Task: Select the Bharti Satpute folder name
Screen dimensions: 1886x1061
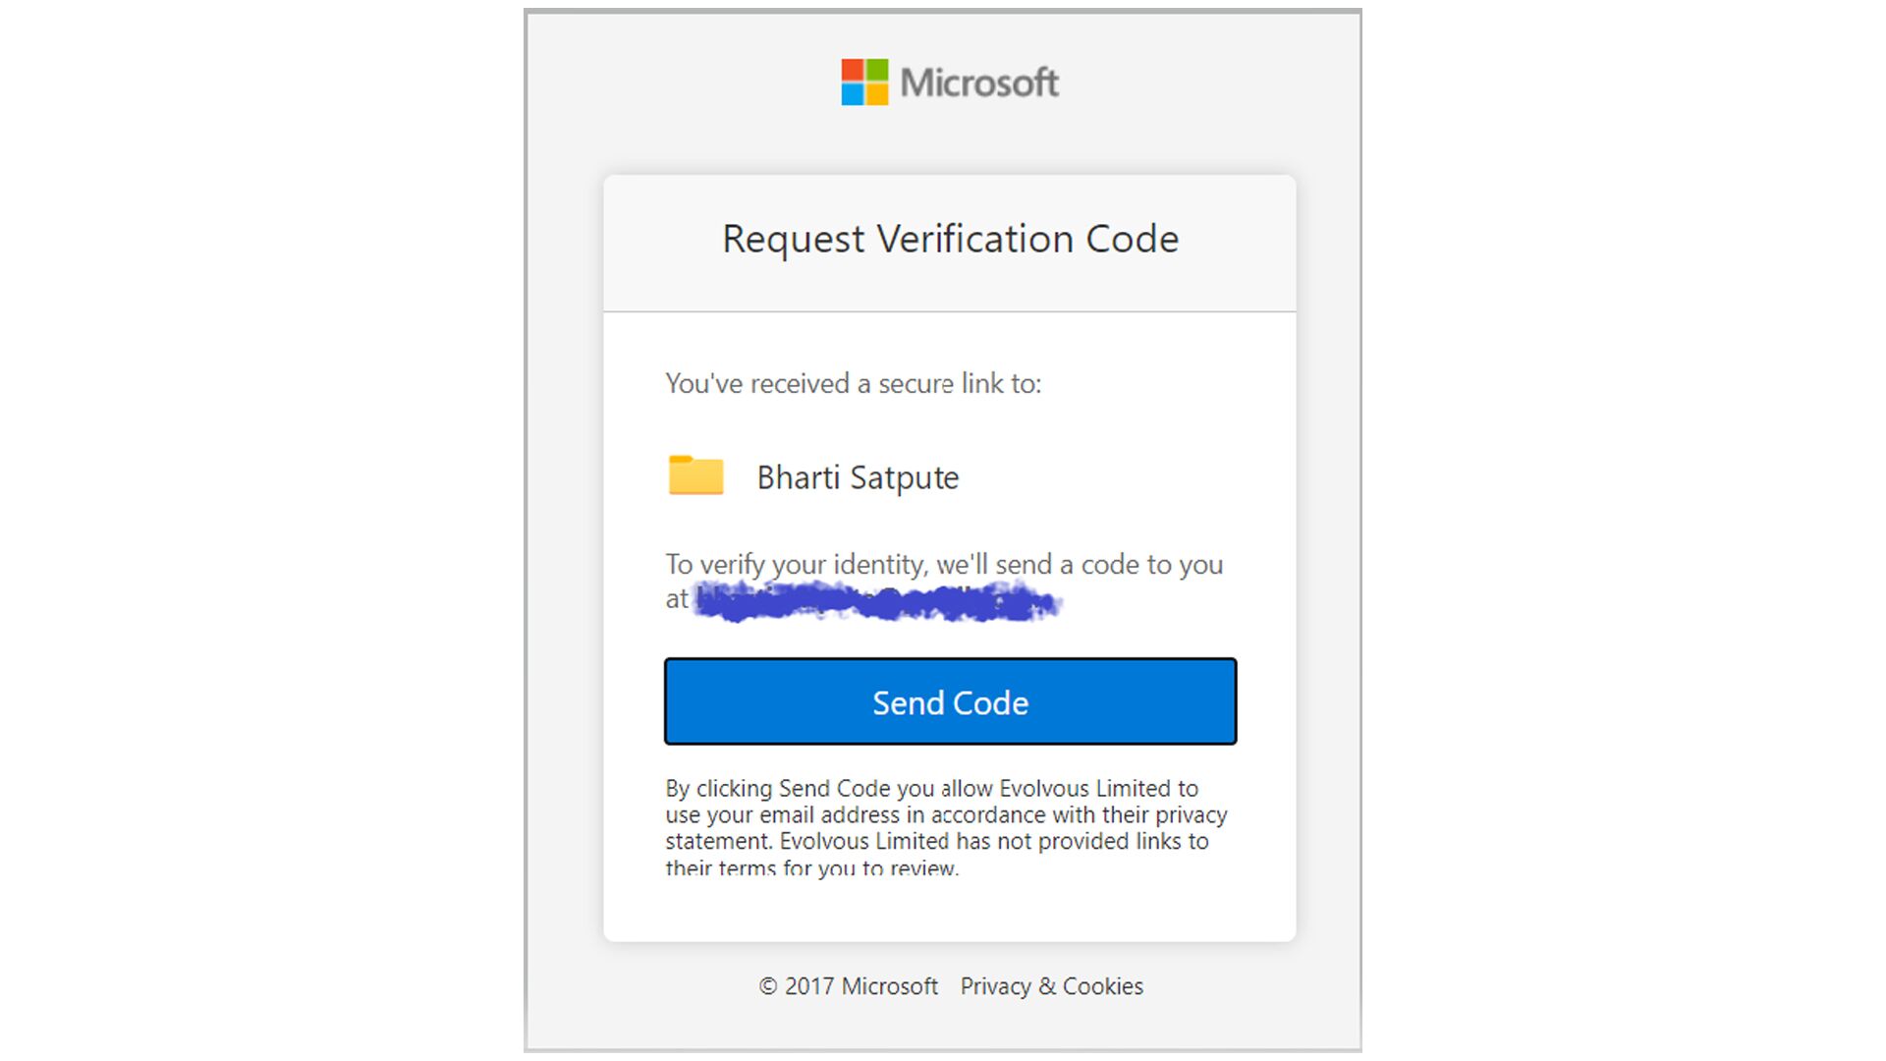Action: click(x=858, y=477)
